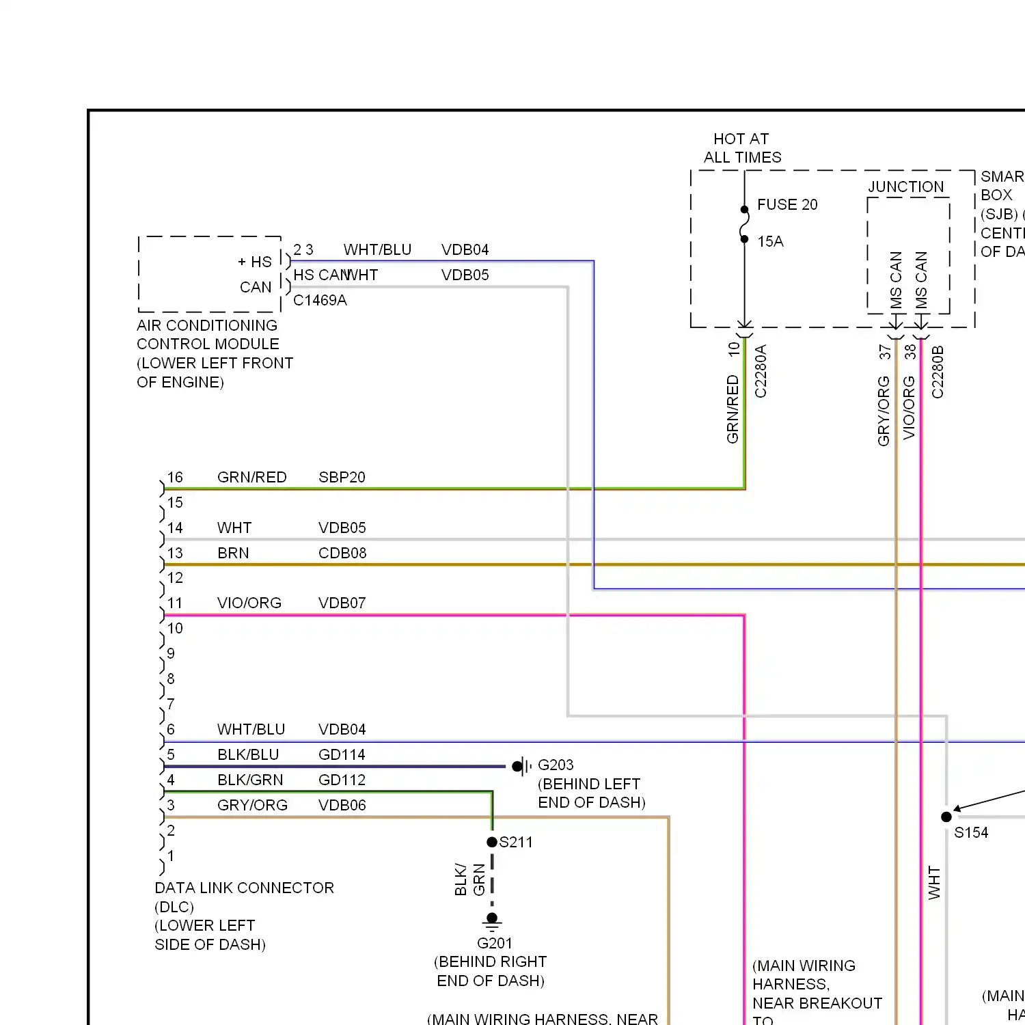Screen dimensions: 1025x1025
Task: Select the 'SBP20' circuit code
Action: [x=342, y=477]
